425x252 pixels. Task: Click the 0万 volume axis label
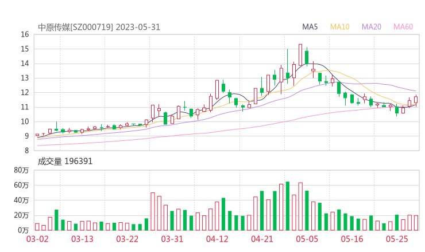pyautogui.click(x=23, y=230)
